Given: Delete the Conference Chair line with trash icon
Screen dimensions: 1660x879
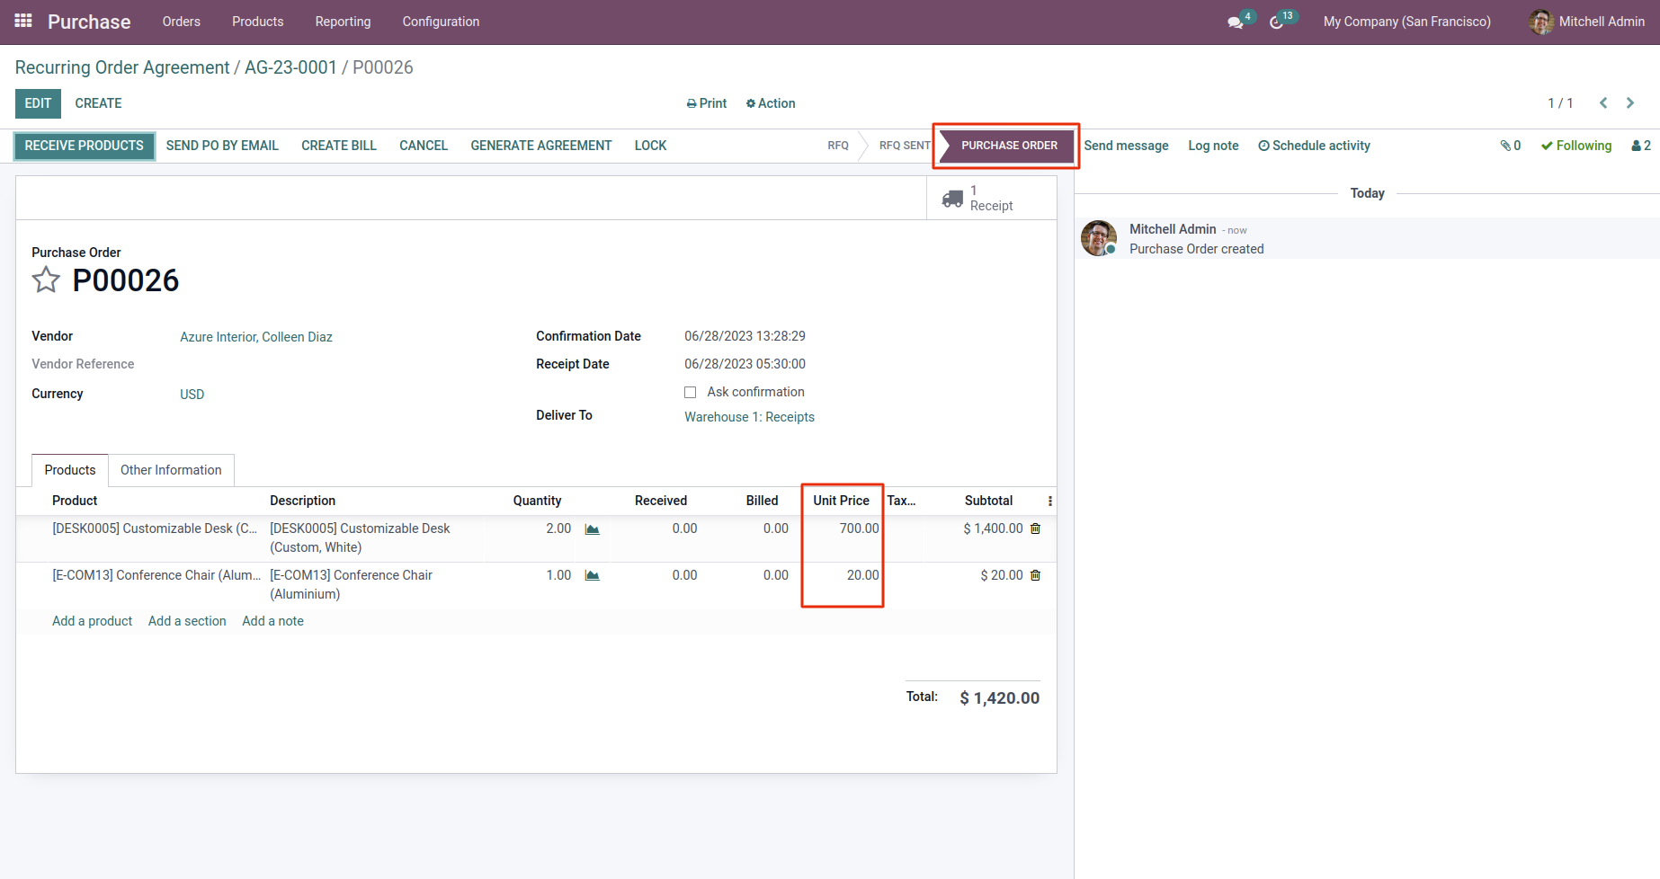Looking at the screenshot, I should pyautogui.click(x=1035, y=575).
